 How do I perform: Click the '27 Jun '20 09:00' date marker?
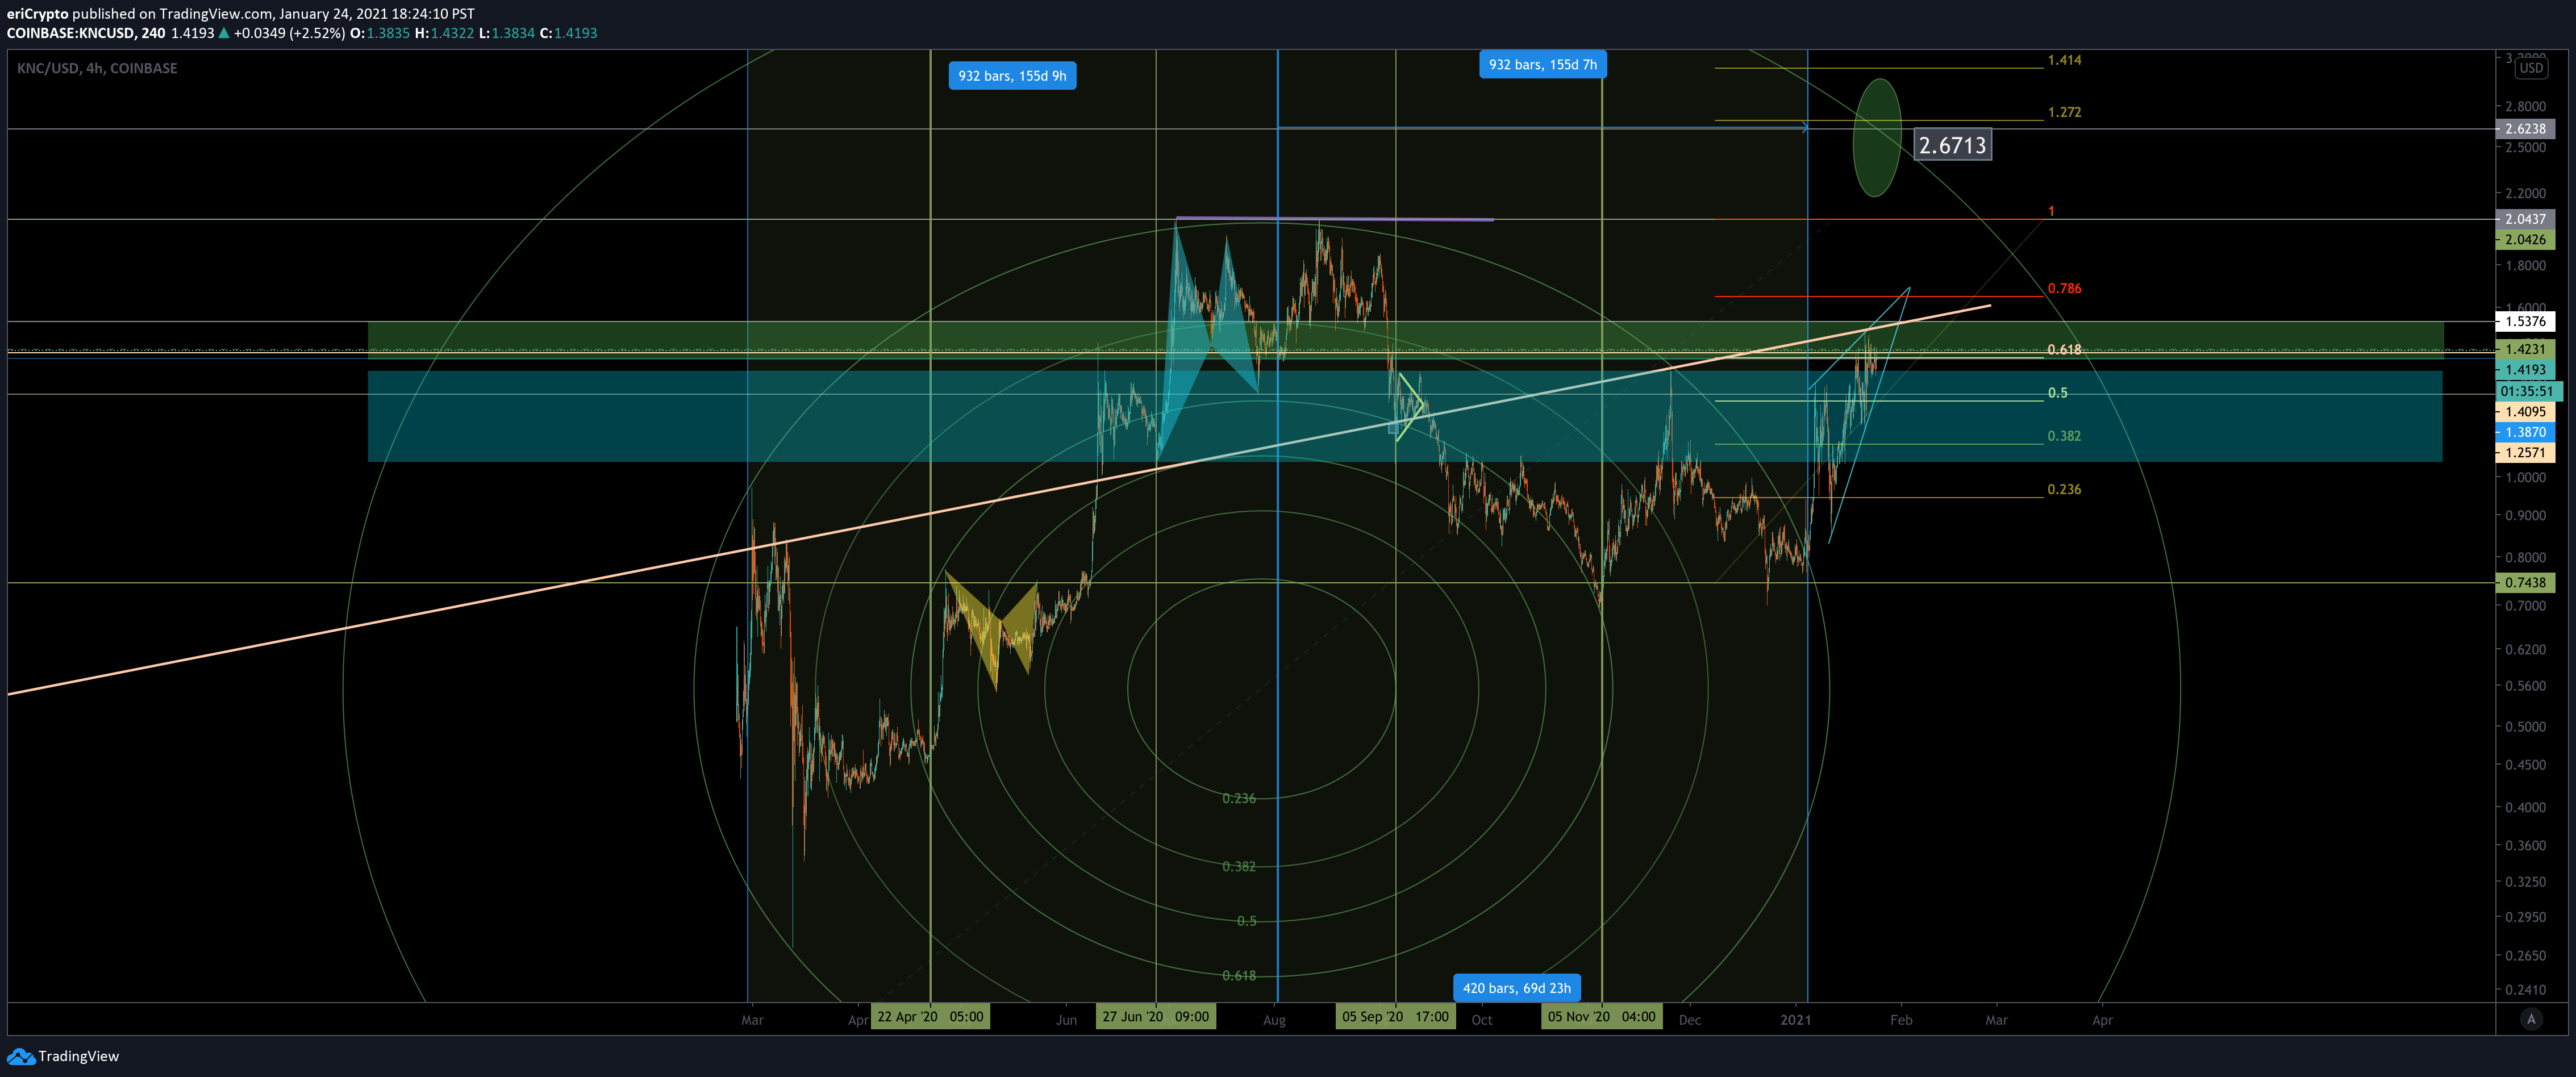pos(1155,1017)
